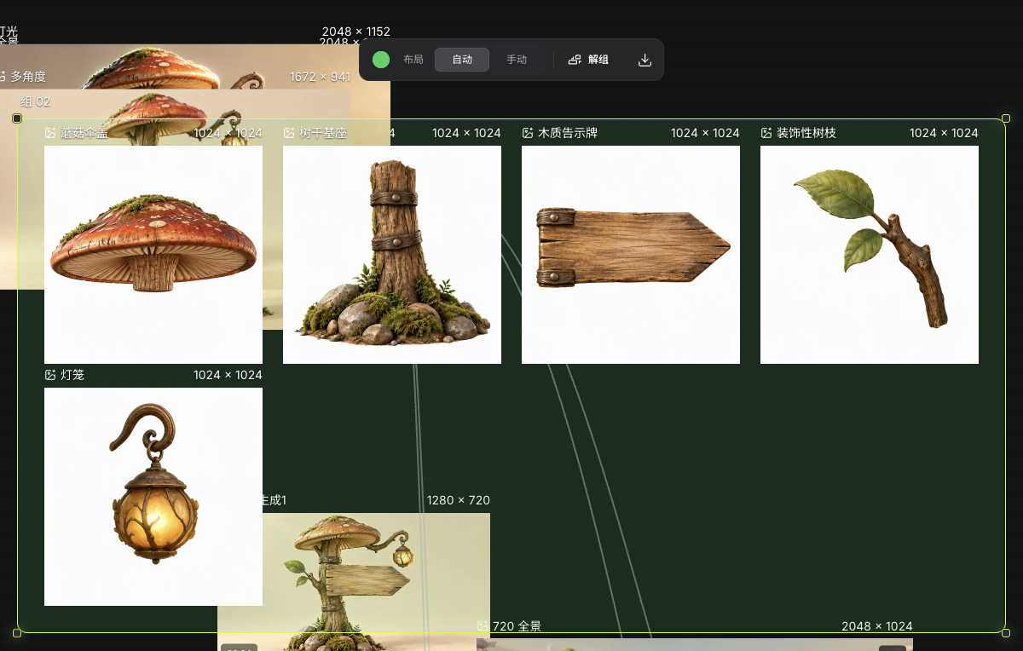Select 自动 layout mode
Viewport: 1023px width, 651px height.
pyautogui.click(x=462, y=60)
